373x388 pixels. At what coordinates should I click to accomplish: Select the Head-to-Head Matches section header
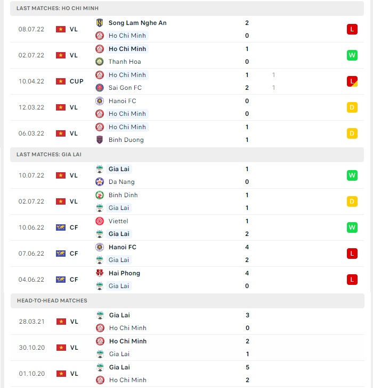click(x=188, y=301)
